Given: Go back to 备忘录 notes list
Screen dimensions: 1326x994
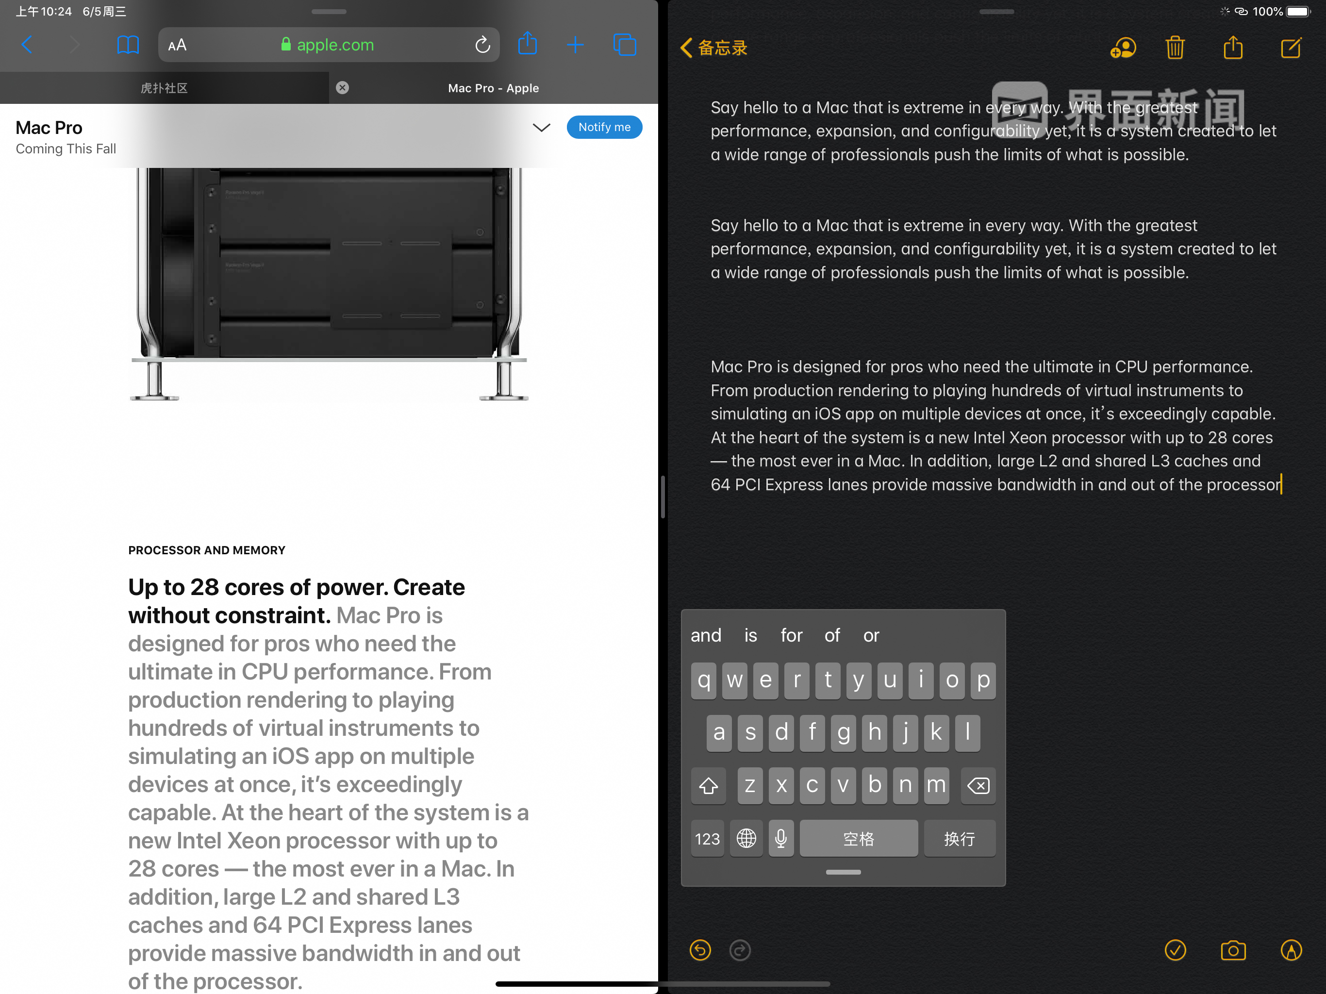Looking at the screenshot, I should coord(714,48).
